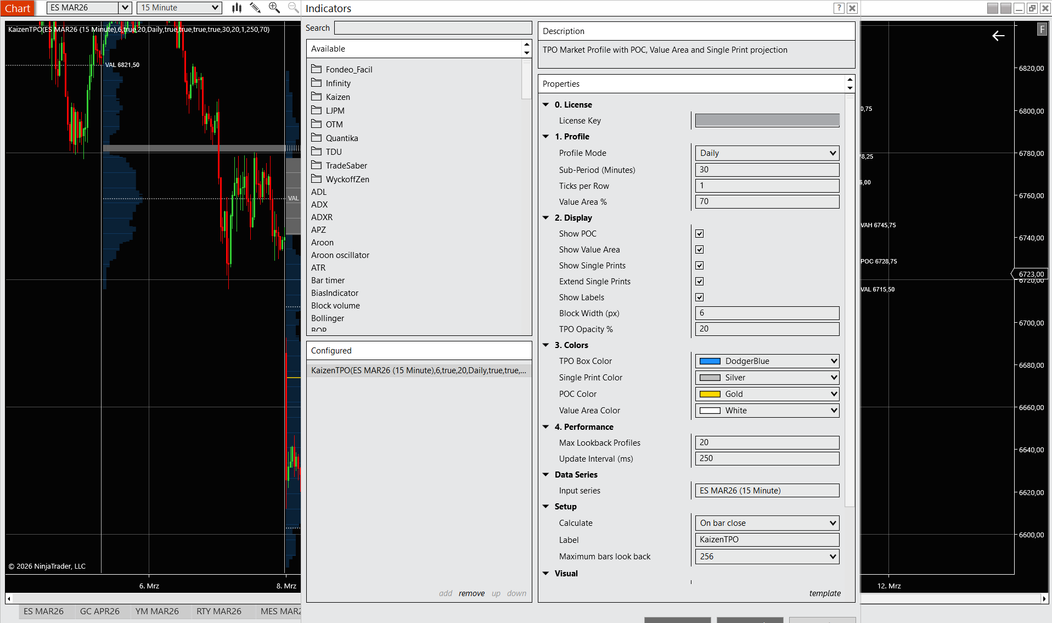
Task: Uncheck the Show POC checkbox
Action: click(699, 234)
